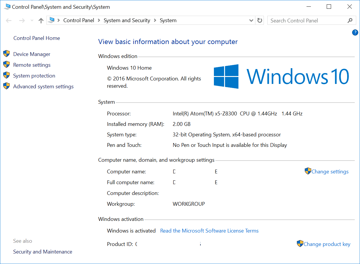
Task: Read the Microsoft Software License Terms
Action: pos(209,231)
